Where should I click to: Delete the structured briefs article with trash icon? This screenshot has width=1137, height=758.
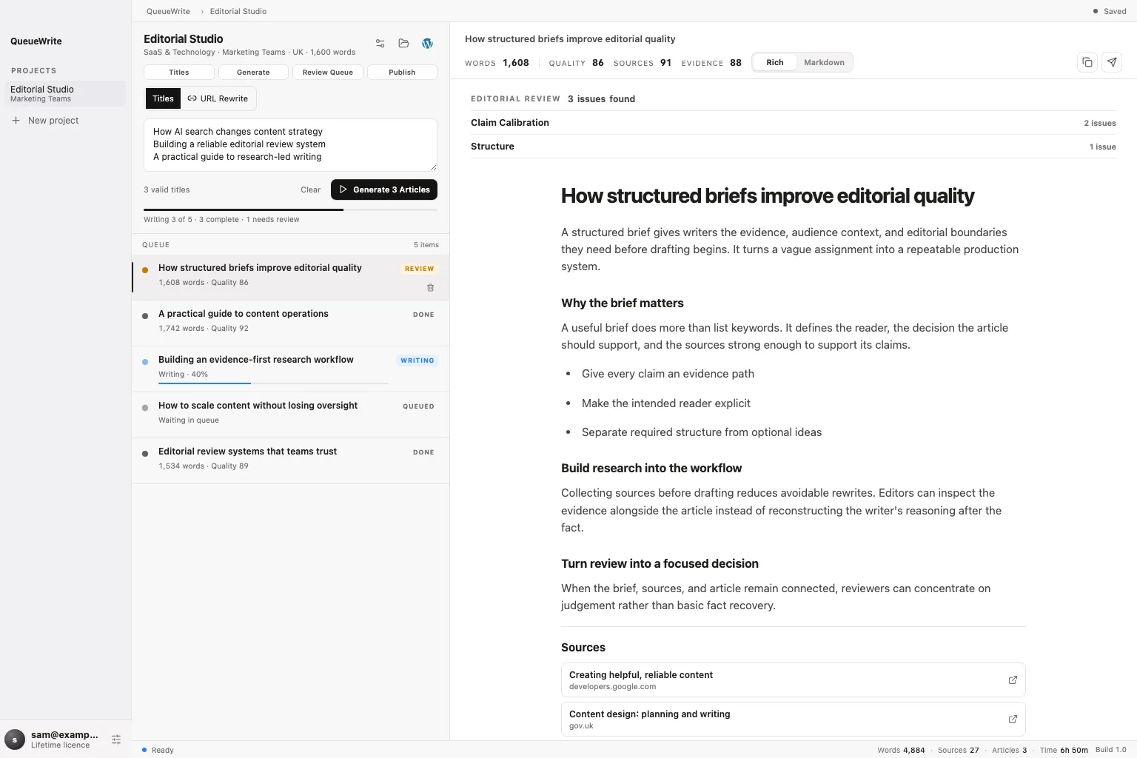point(430,288)
